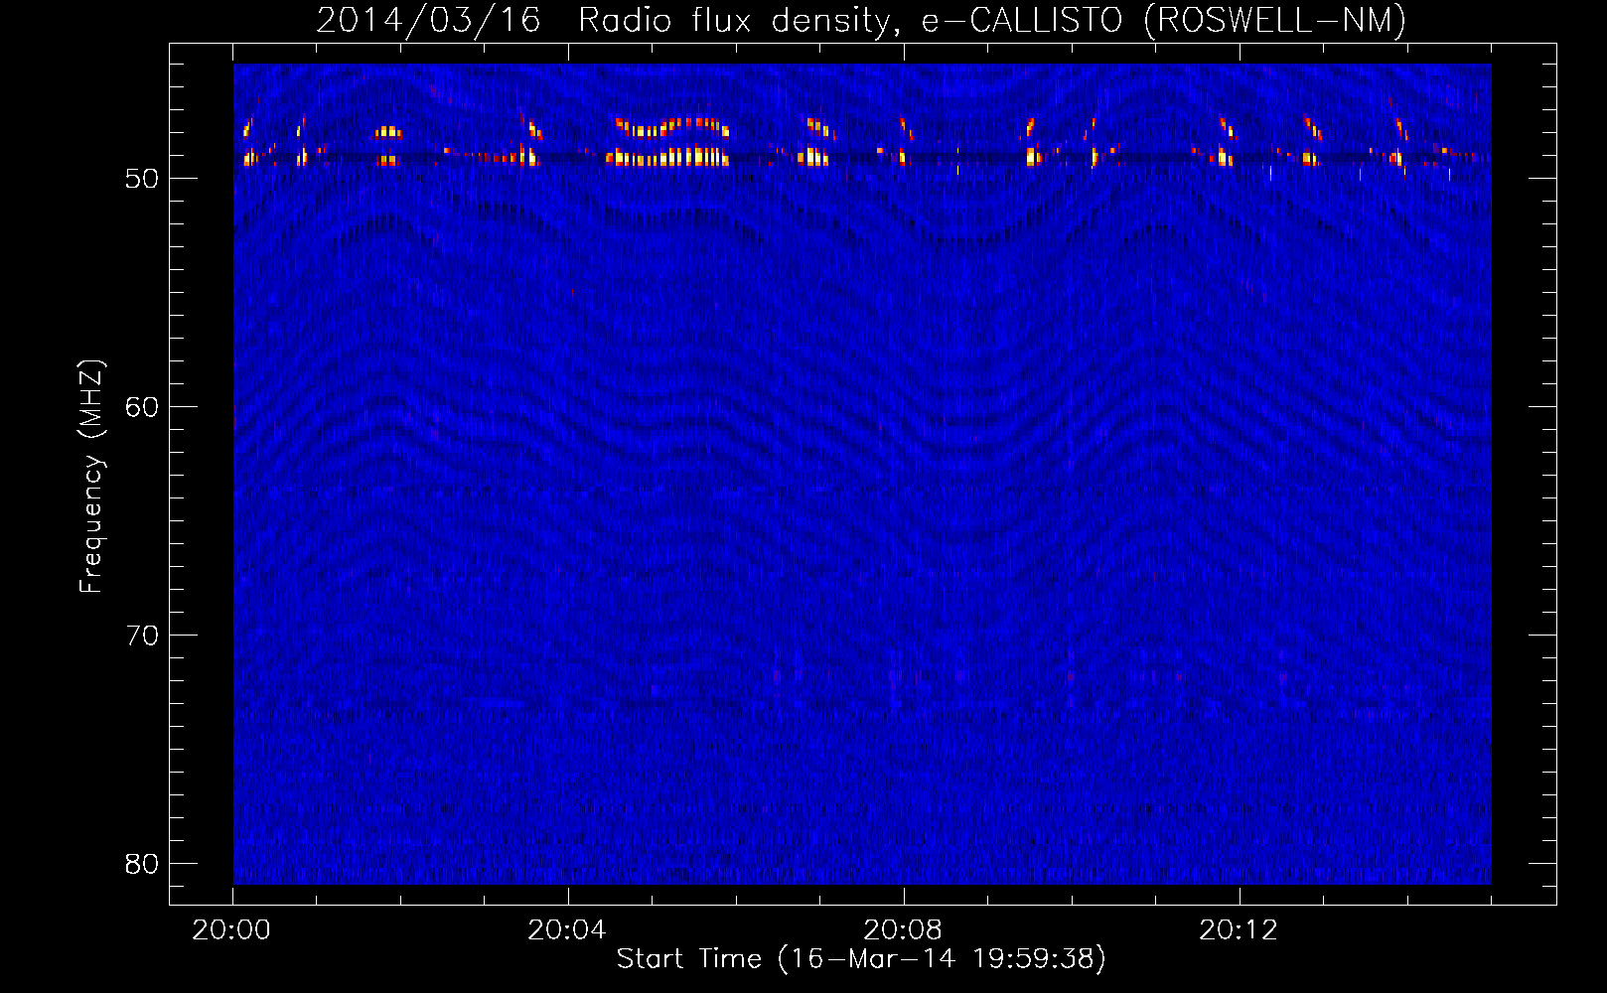Click the 70 frequency tick label
The height and width of the screenshot is (993, 1607).
(142, 636)
